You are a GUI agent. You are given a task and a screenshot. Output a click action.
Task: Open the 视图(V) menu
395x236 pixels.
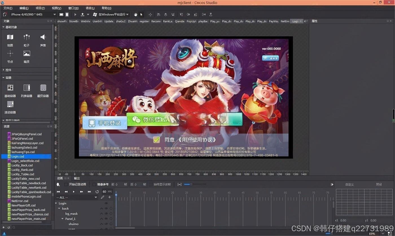tap(56, 8)
